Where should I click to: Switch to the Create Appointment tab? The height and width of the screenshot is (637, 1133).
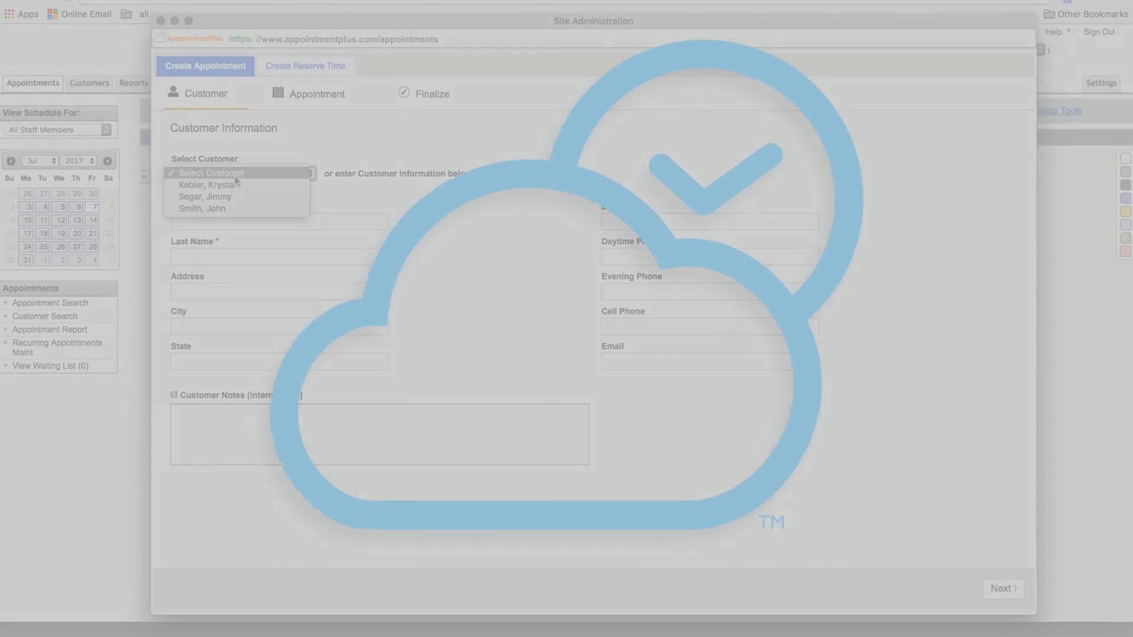[x=205, y=66]
